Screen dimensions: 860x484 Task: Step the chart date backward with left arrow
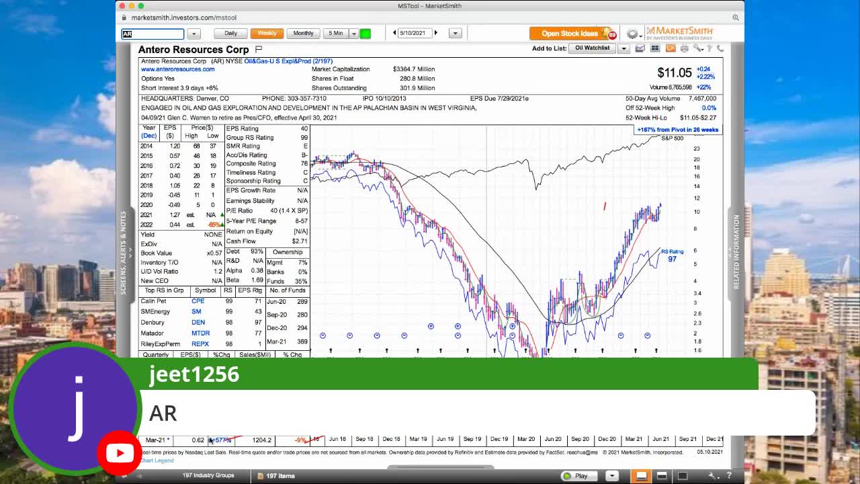pos(394,33)
